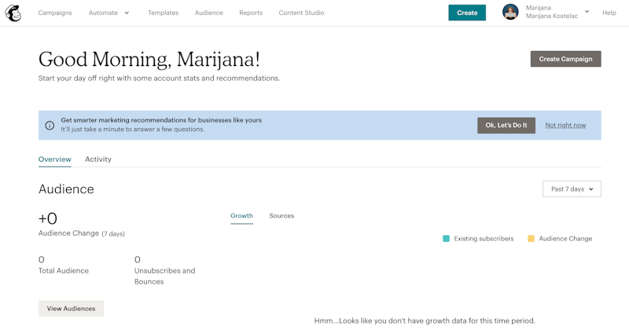Screen dimensions: 629x333
Task: Click the no growth data message
Action: (x=425, y=320)
